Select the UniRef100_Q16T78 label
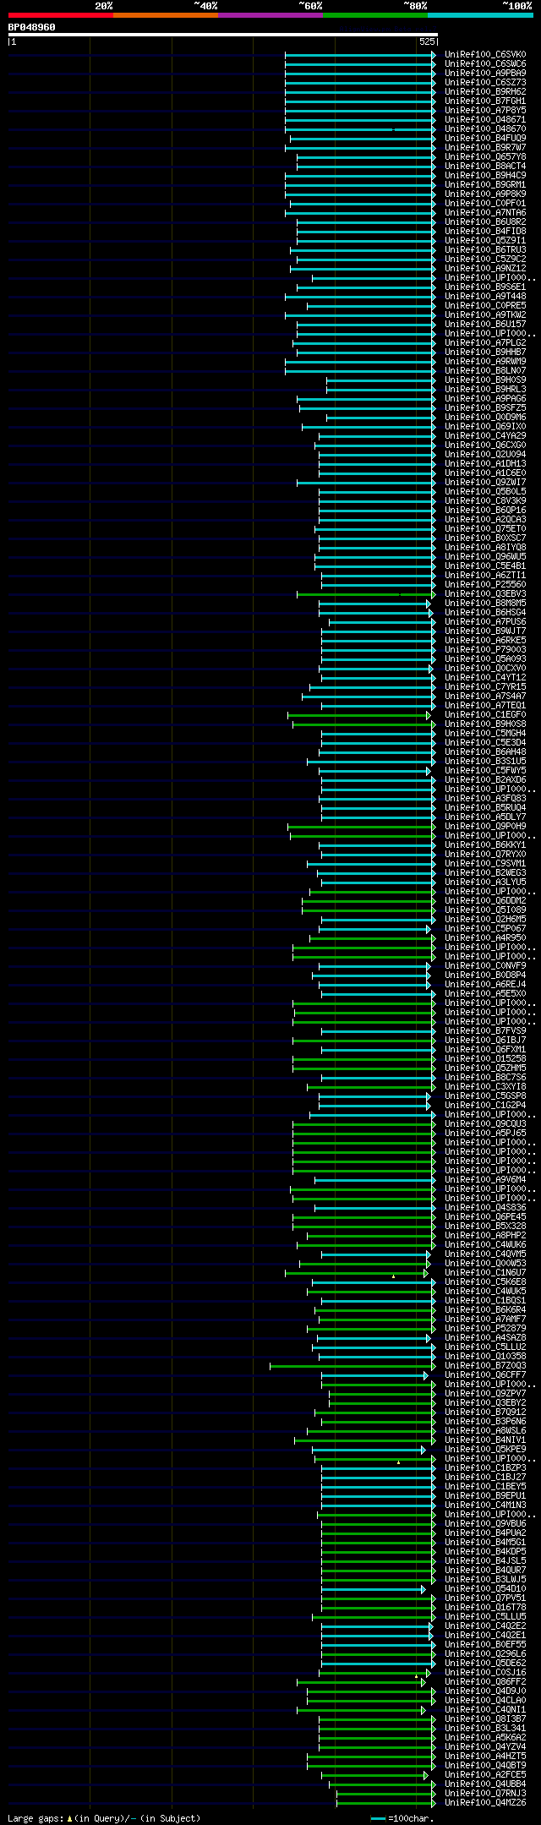 coord(485,1608)
